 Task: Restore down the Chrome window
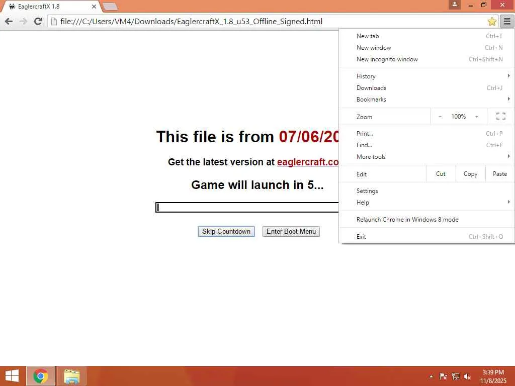(x=483, y=5)
